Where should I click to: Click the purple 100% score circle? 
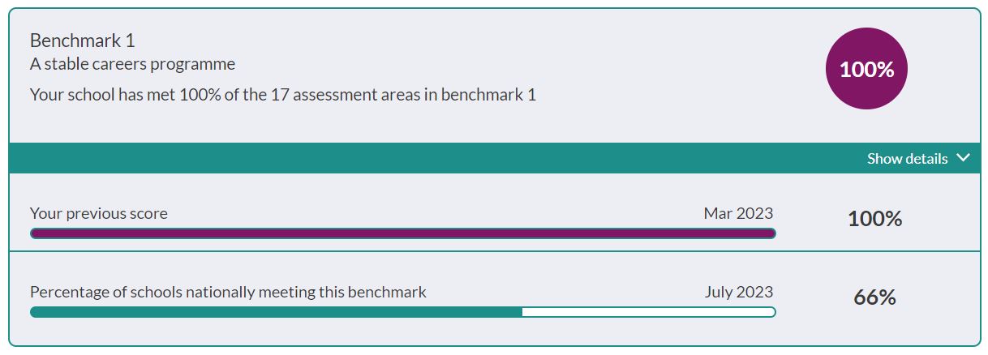[x=866, y=69]
